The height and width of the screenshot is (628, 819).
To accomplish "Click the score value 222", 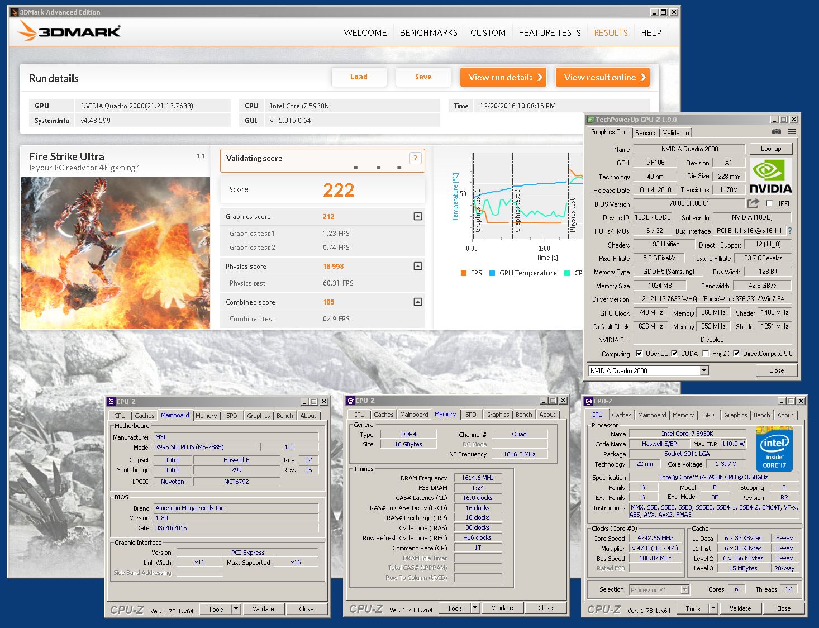I will coord(339,190).
